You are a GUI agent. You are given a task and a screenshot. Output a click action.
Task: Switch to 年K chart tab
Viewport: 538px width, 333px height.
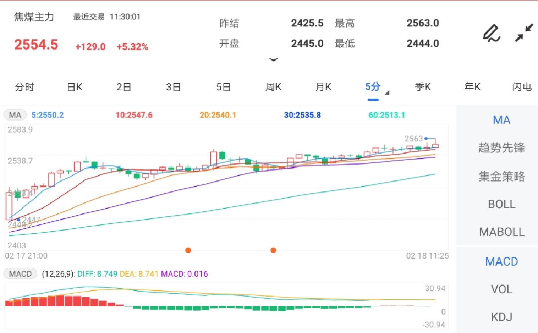(472, 87)
